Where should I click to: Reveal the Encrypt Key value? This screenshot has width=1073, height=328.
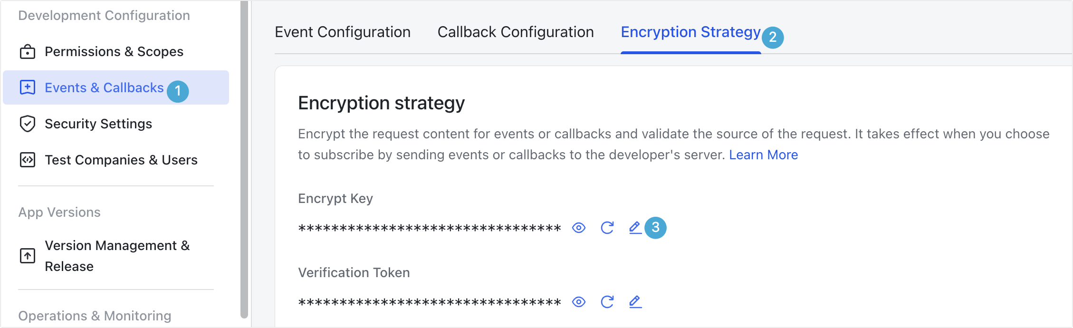(x=579, y=228)
